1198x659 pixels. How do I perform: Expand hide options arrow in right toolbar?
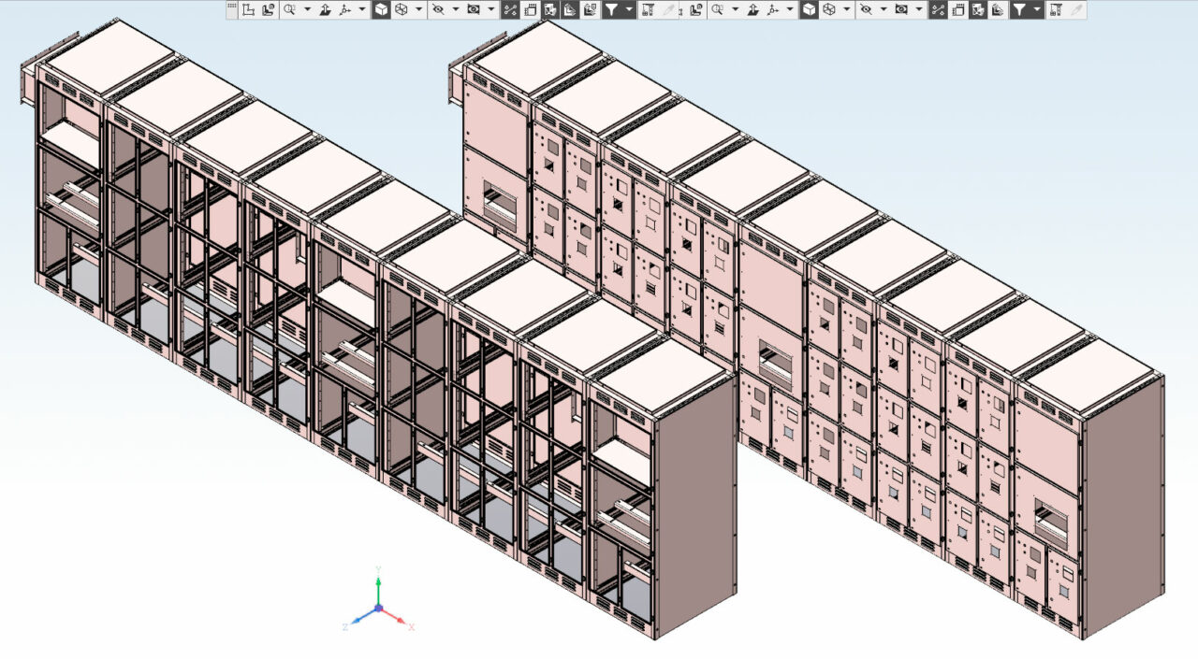coord(883,9)
